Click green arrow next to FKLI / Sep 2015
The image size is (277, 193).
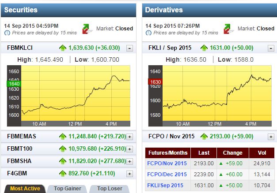204,48
